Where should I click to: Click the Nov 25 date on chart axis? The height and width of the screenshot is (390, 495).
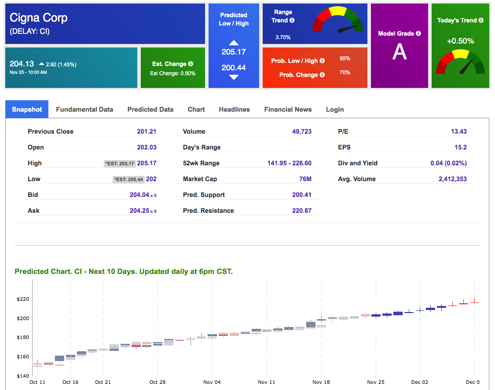click(x=376, y=382)
